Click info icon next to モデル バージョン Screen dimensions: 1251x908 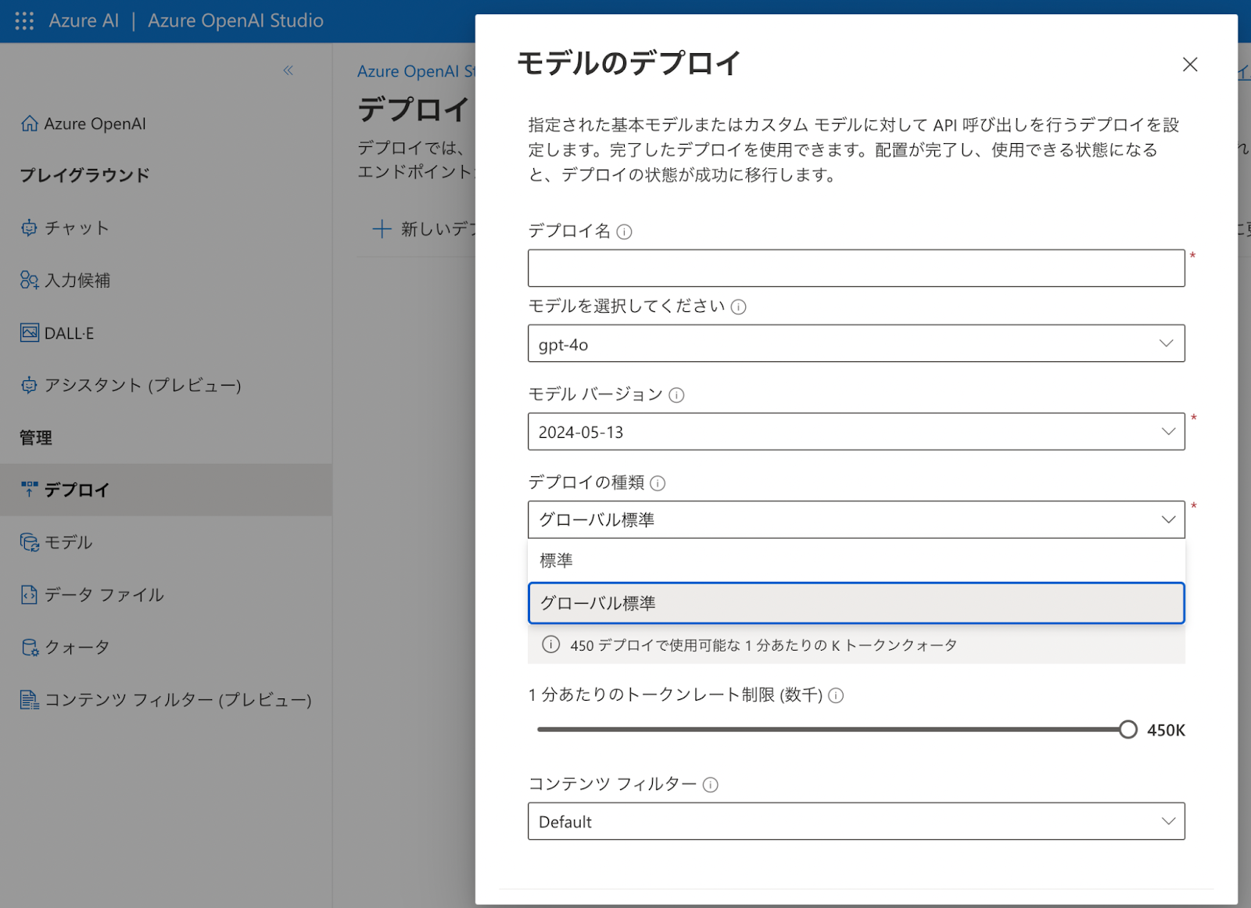pos(676,395)
